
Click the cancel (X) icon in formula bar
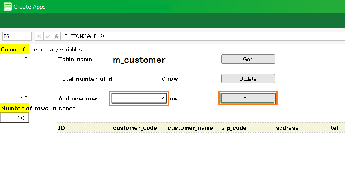coord(39,36)
